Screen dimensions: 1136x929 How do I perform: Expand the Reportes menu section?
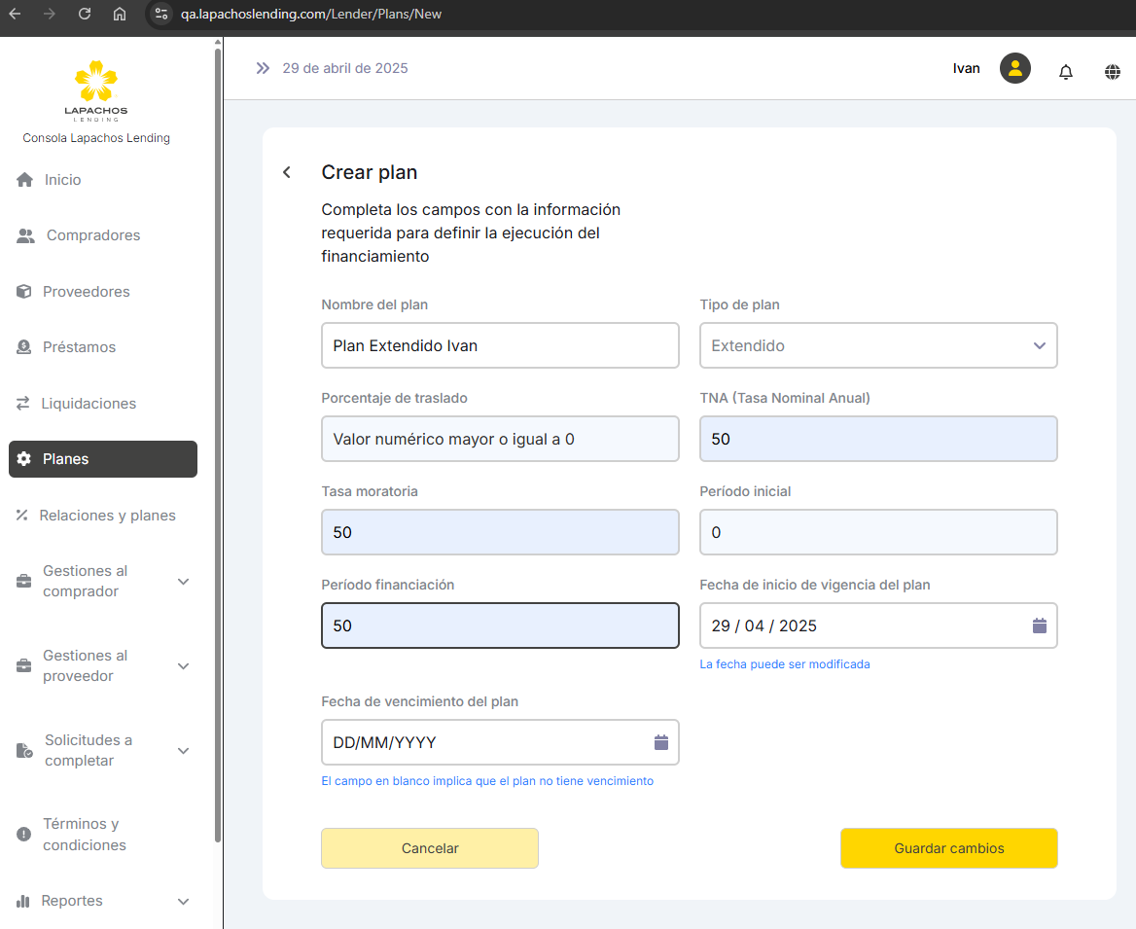[183, 902]
